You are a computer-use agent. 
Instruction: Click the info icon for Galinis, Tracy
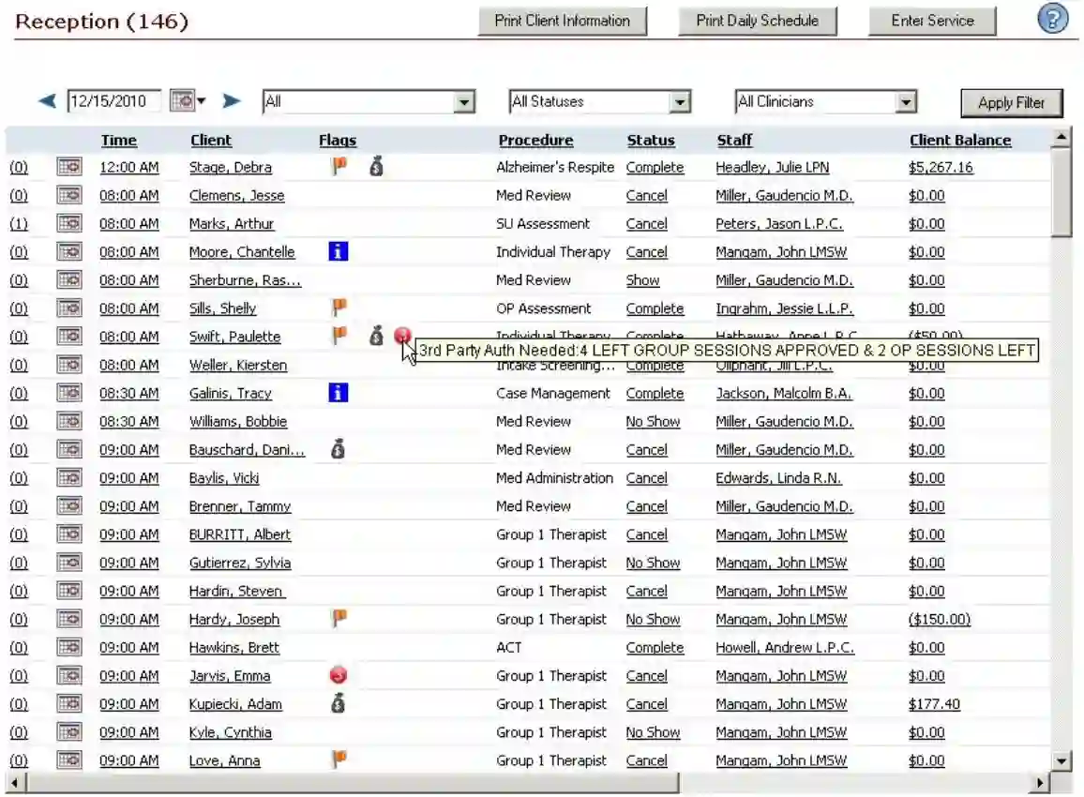(337, 393)
